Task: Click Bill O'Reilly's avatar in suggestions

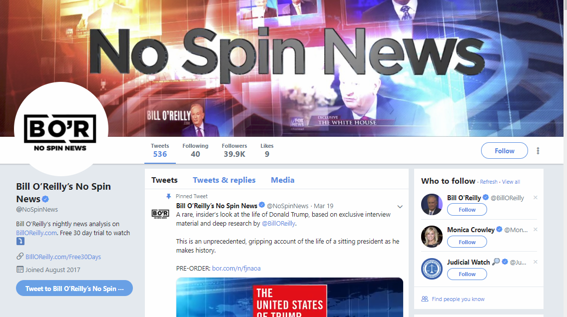Action: (432, 204)
